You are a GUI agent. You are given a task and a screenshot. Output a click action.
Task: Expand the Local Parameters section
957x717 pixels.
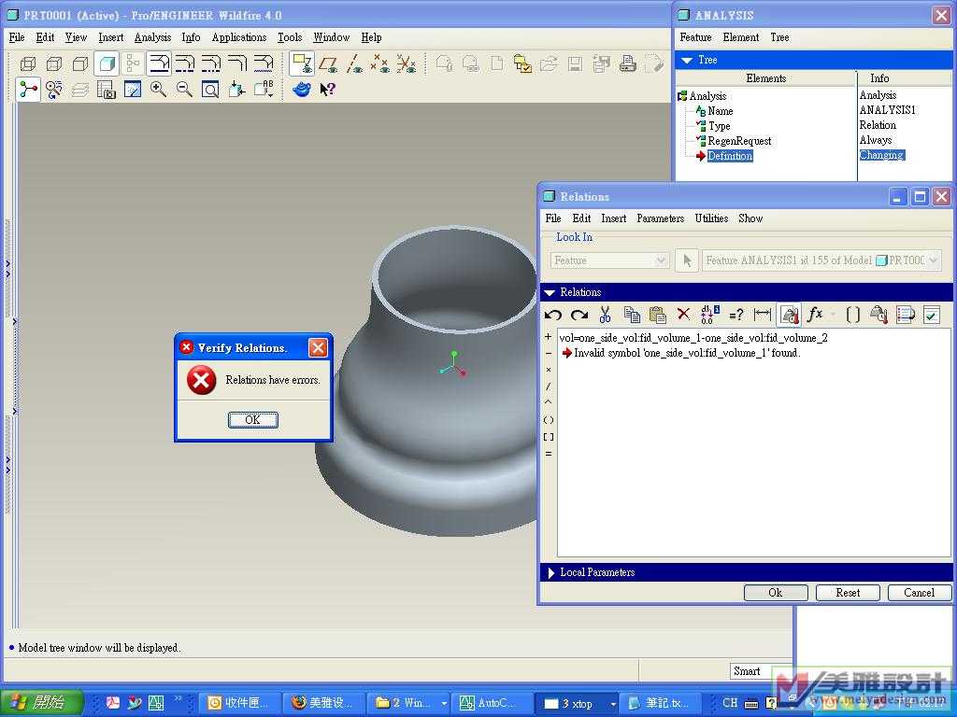click(550, 572)
